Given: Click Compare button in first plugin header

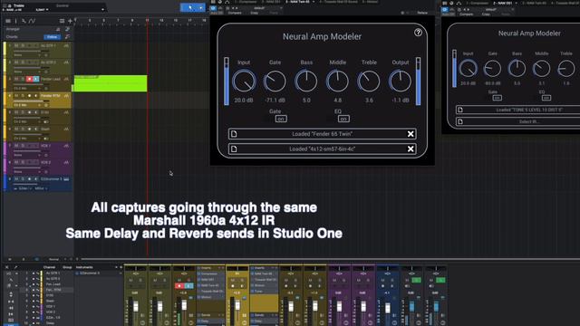Looking at the screenshot, I should (235, 13).
